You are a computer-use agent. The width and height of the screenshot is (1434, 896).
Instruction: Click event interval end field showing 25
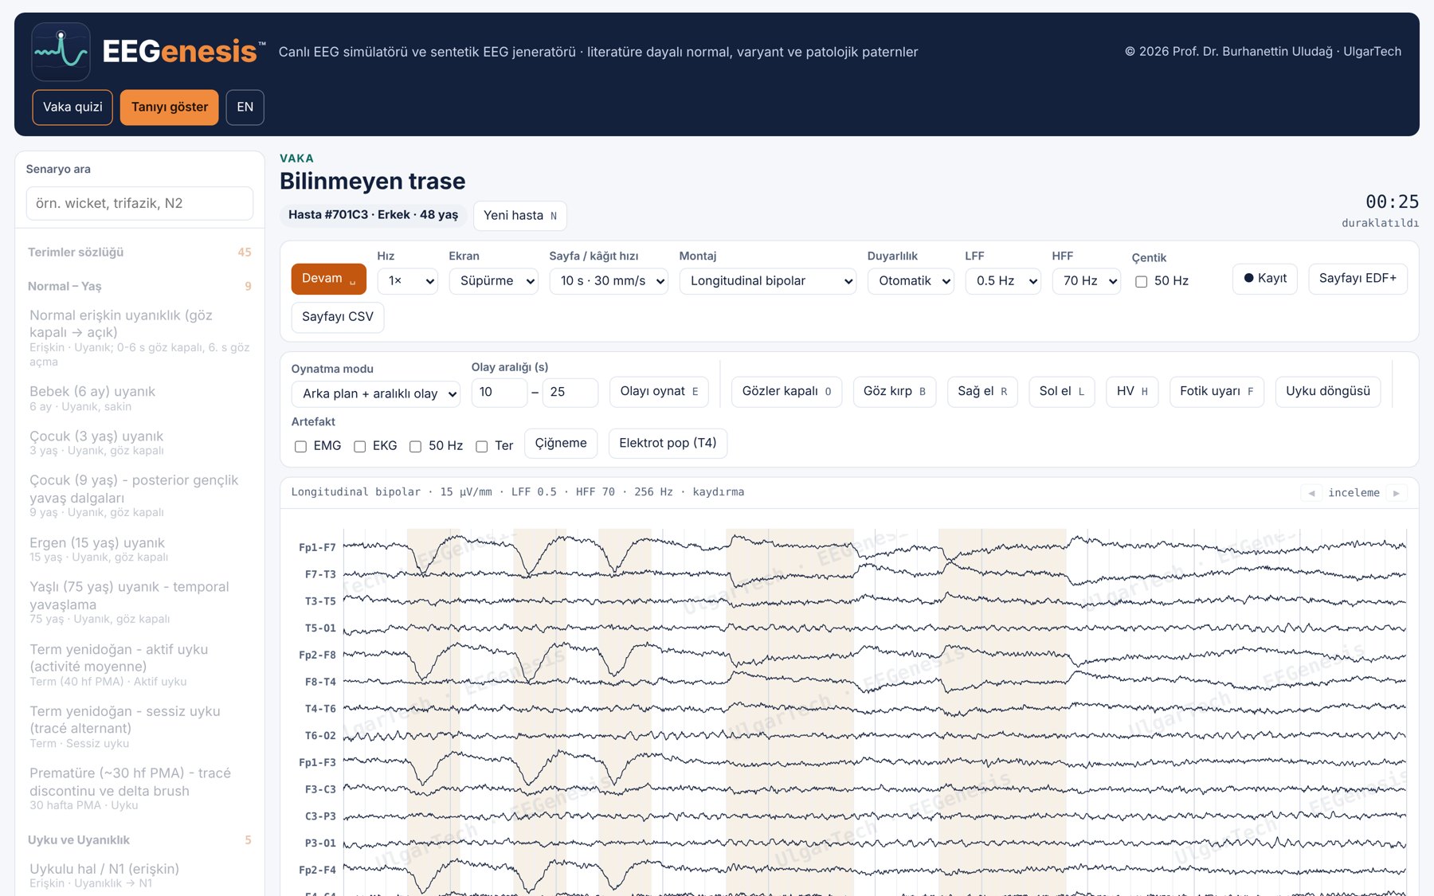(570, 393)
